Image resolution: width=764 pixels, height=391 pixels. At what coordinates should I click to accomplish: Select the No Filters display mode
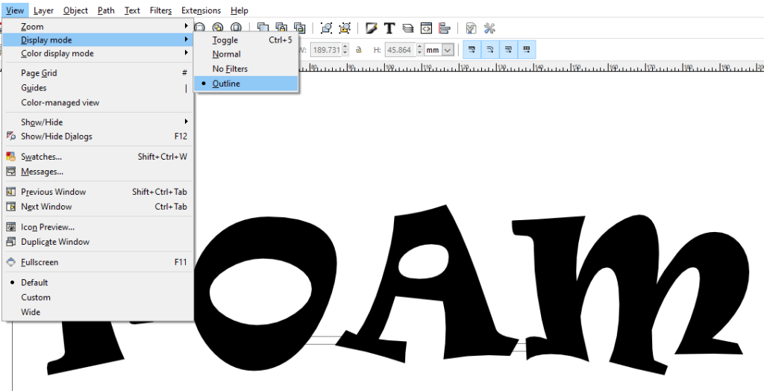[x=246, y=69]
